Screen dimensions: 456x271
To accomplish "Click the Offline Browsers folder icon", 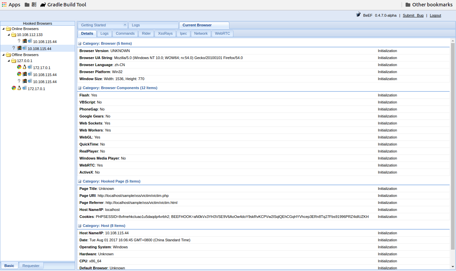I will coord(8,55).
